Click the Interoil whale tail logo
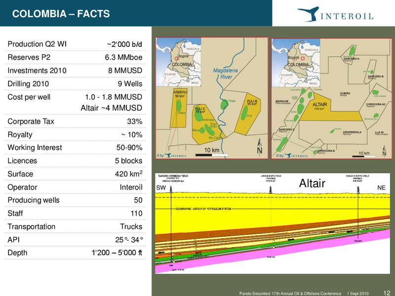 point(308,14)
